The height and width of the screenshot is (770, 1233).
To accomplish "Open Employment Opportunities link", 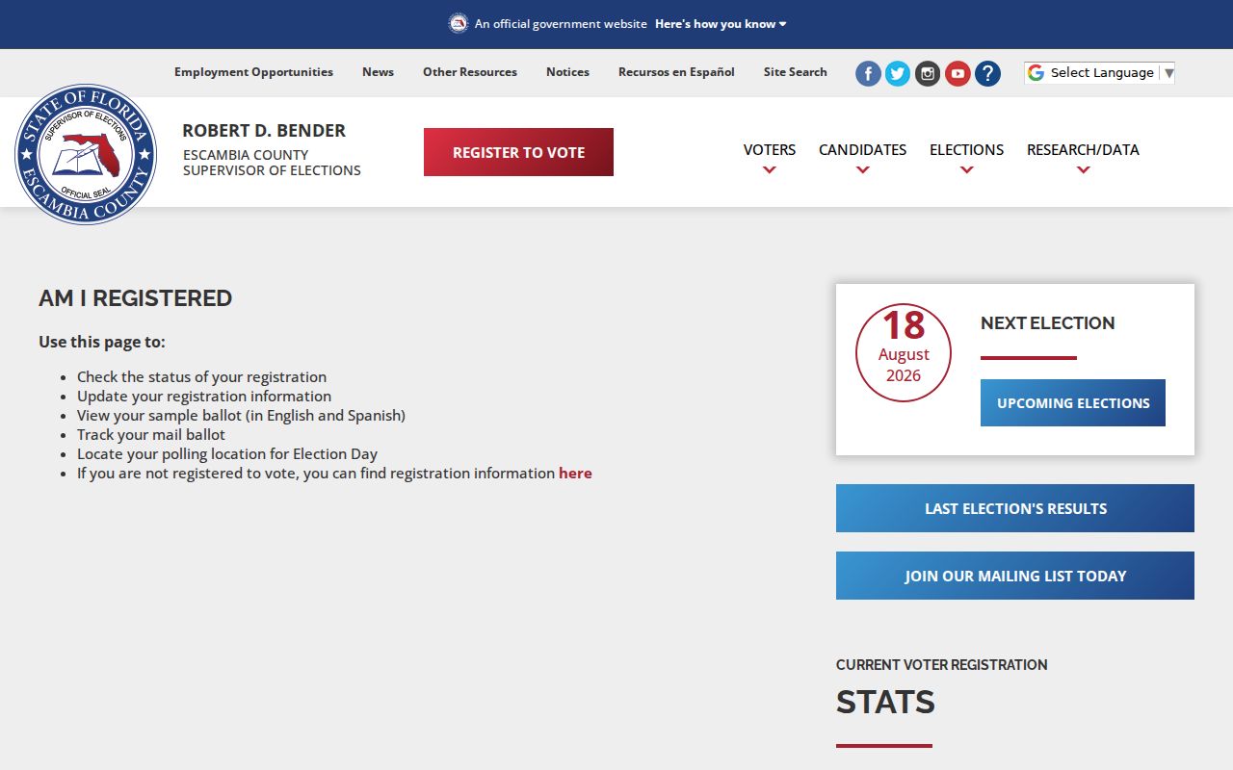I will [253, 72].
